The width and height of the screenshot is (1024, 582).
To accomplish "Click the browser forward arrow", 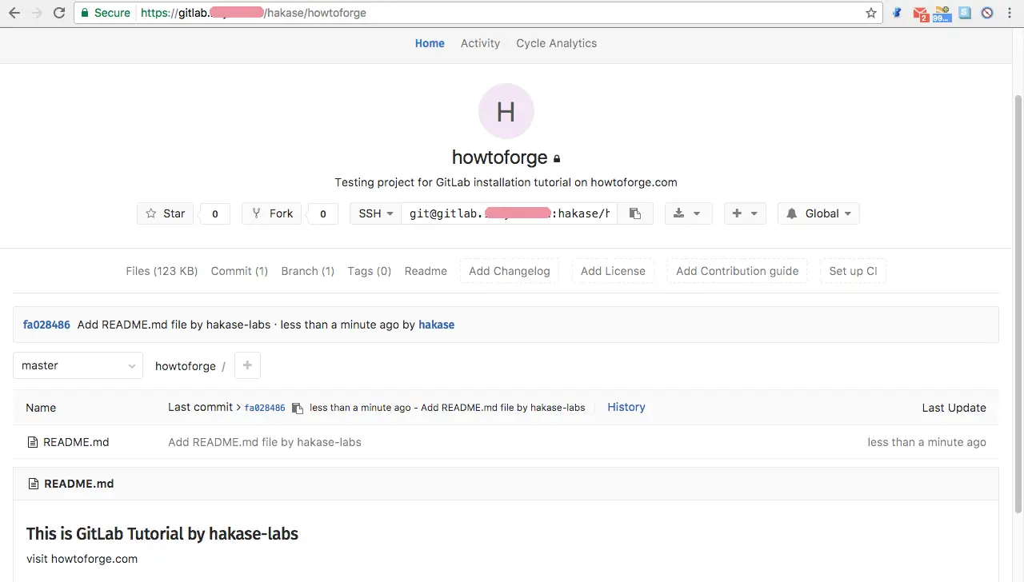I will 37,13.
